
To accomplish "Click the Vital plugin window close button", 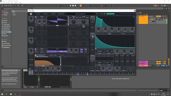I will (x=135, y=11).
